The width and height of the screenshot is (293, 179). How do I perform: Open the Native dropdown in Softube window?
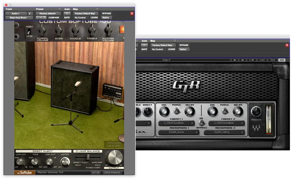[107, 18]
